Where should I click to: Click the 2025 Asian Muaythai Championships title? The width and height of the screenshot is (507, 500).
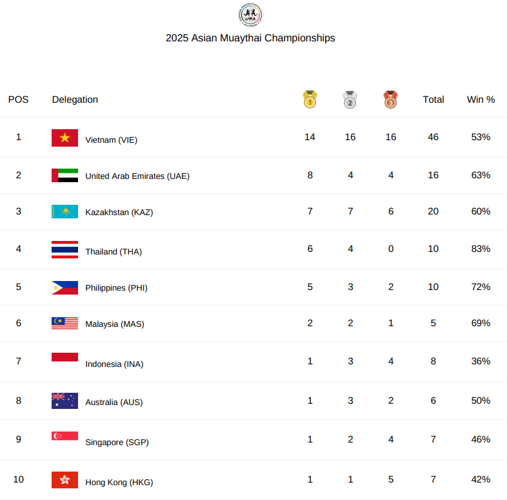point(250,38)
